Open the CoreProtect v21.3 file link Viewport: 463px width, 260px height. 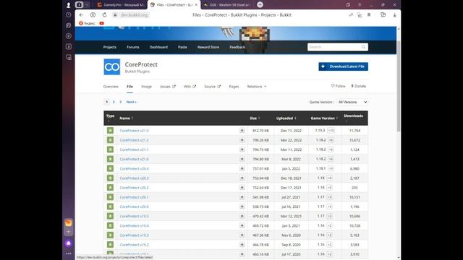[134, 131]
